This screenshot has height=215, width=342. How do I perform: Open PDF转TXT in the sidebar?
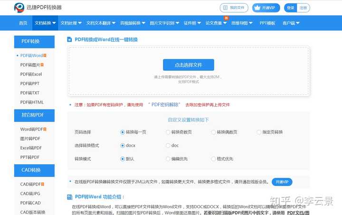pyautogui.click(x=29, y=93)
